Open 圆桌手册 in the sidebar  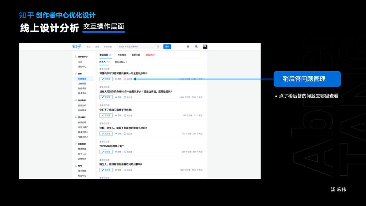click(x=82, y=94)
